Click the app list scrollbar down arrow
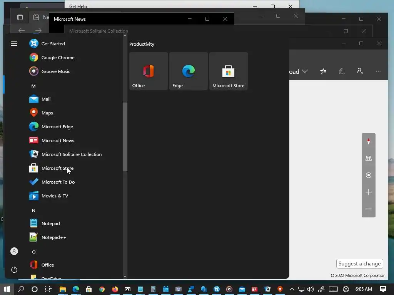The height and width of the screenshot is (295, 394). pos(125,277)
